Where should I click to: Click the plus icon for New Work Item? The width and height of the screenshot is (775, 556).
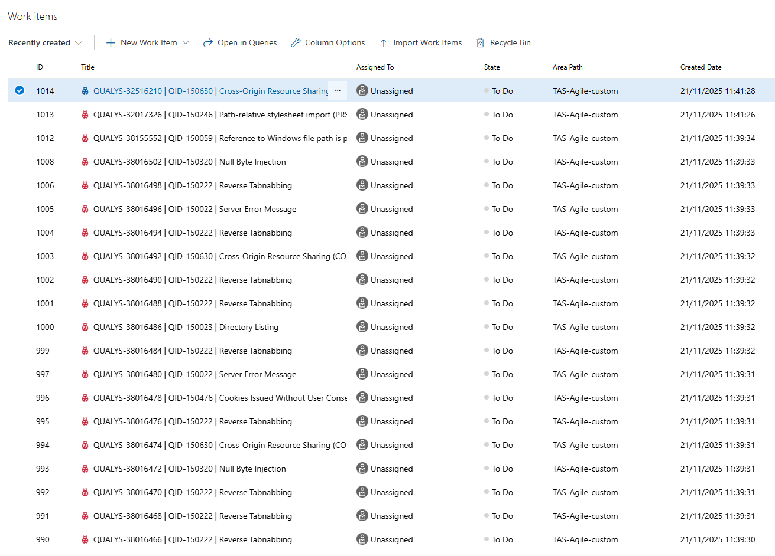point(111,42)
